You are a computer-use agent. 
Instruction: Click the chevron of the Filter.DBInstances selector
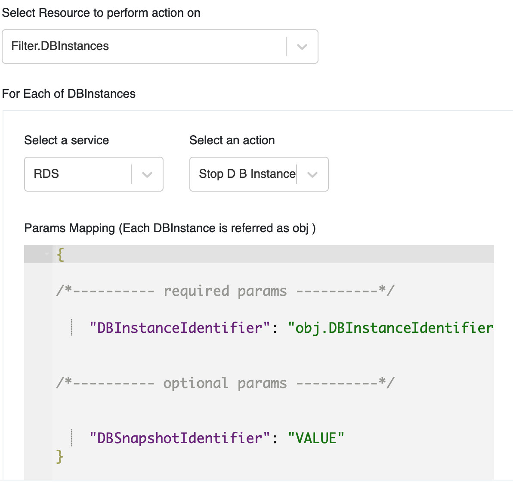click(x=302, y=47)
